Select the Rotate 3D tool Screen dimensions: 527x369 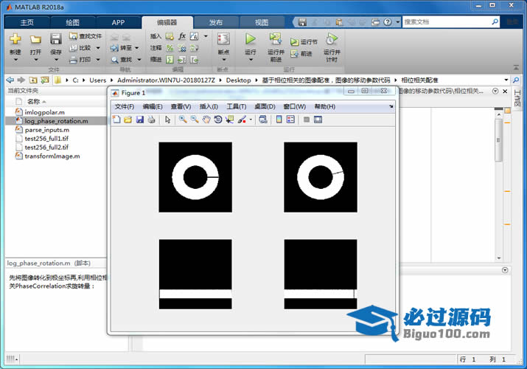tap(217, 120)
